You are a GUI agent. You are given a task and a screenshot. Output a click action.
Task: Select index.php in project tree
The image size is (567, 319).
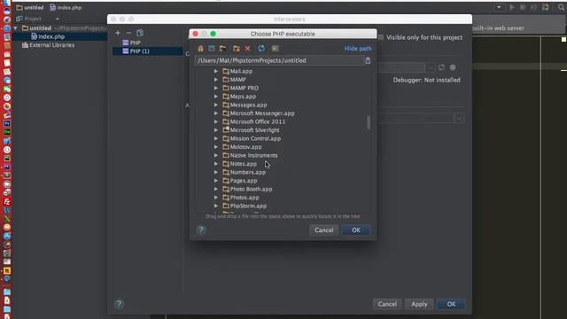[x=48, y=36]
